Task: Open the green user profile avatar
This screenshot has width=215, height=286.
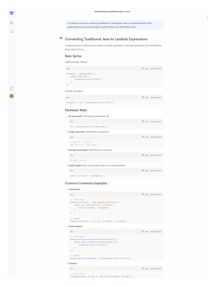Action: coord(11,96)
